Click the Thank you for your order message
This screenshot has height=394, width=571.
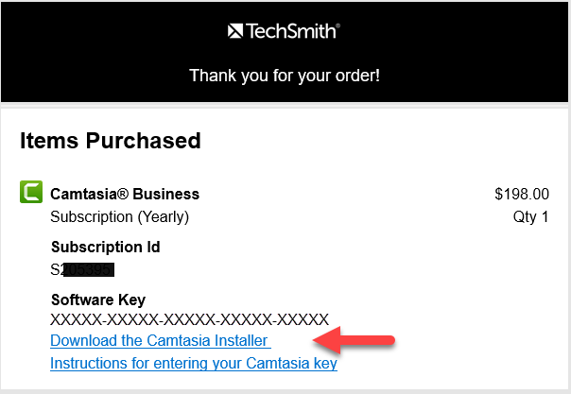coord(285,75)
